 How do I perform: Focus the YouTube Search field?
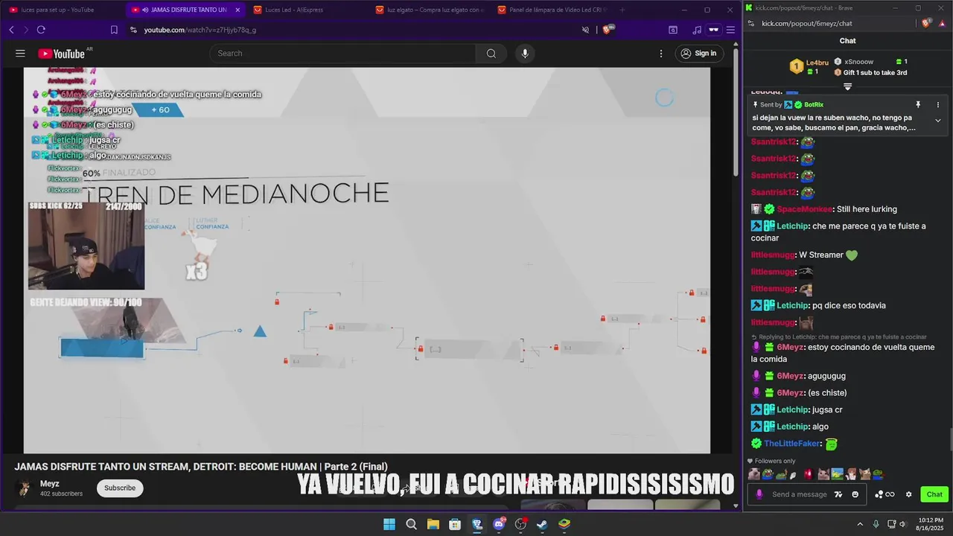[x=343, y=54]
